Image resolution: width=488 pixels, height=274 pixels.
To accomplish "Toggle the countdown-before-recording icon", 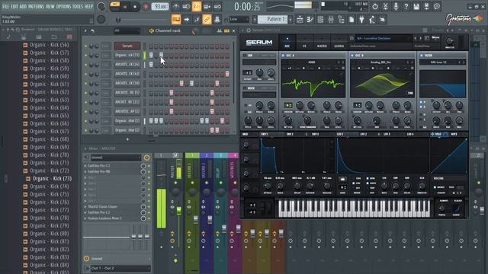I will 197,7.
